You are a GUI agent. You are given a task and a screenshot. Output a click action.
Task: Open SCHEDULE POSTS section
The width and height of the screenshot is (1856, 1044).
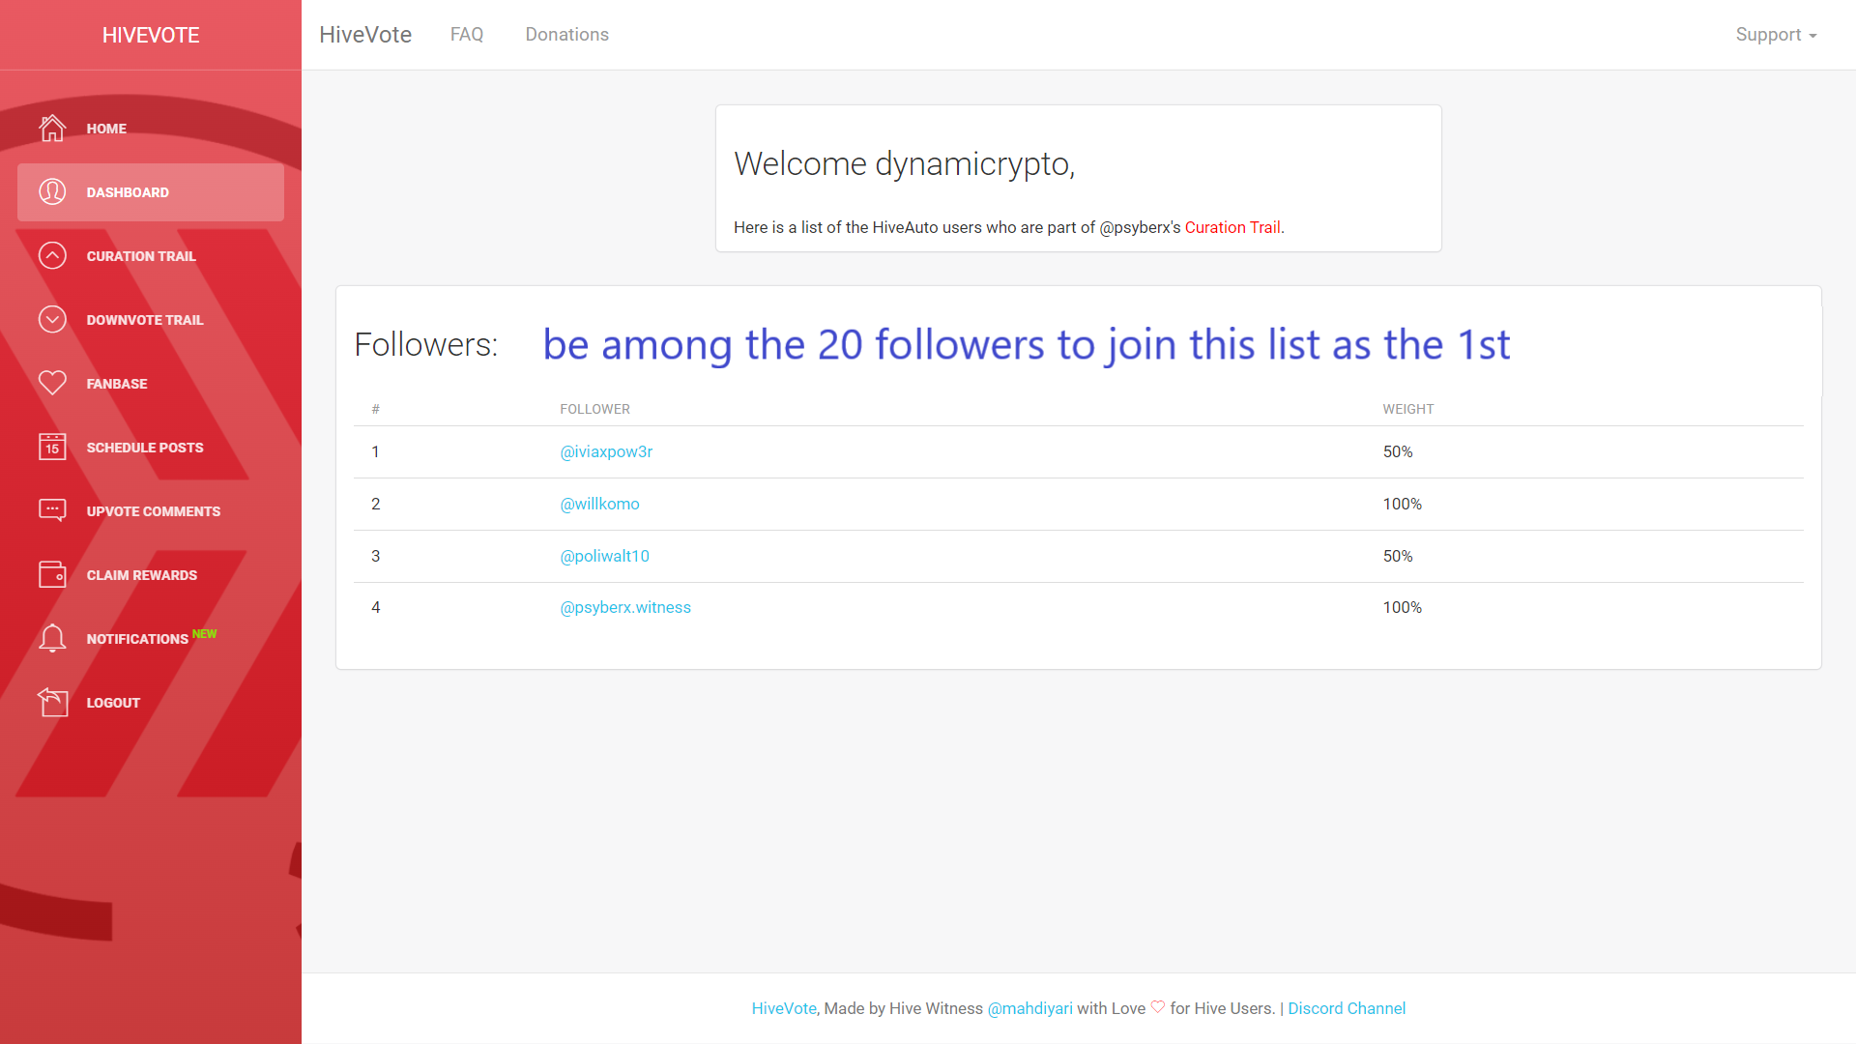pos(151,448)
